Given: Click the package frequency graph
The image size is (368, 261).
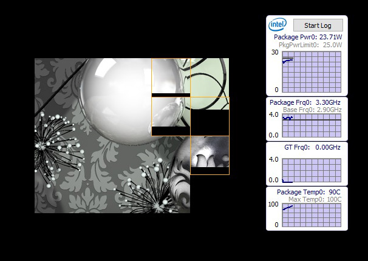Looking at the screenshot, I should click(312, 125).
